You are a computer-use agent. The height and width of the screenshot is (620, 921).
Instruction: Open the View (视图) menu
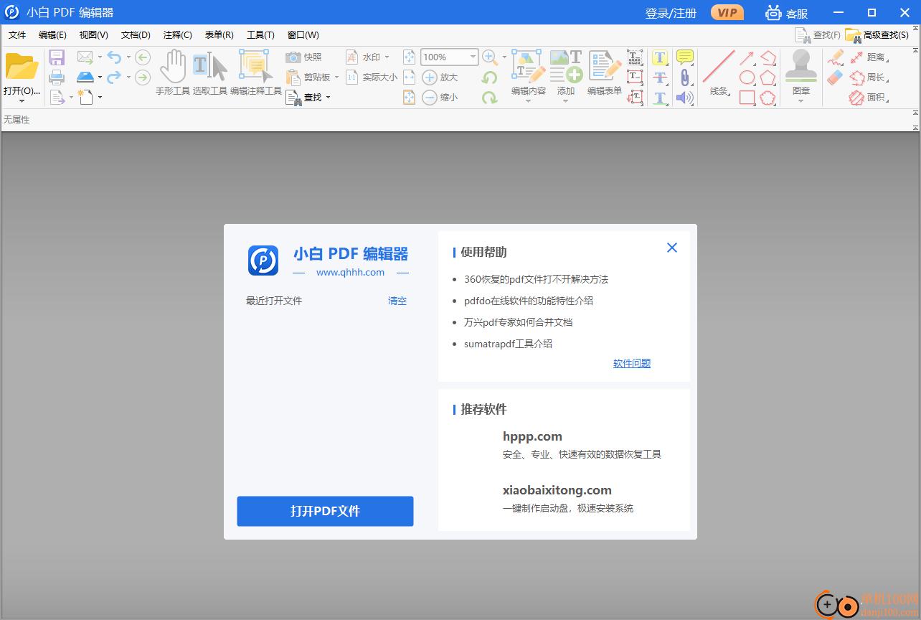(x=94, y=35)
